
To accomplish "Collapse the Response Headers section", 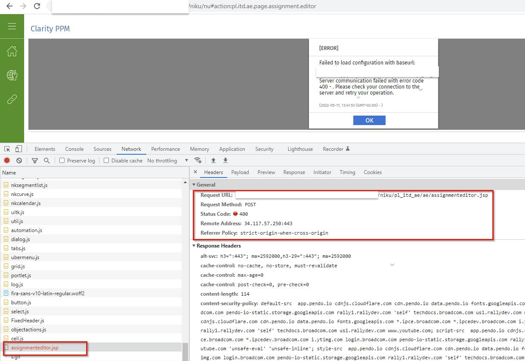I will coord(194,246).
